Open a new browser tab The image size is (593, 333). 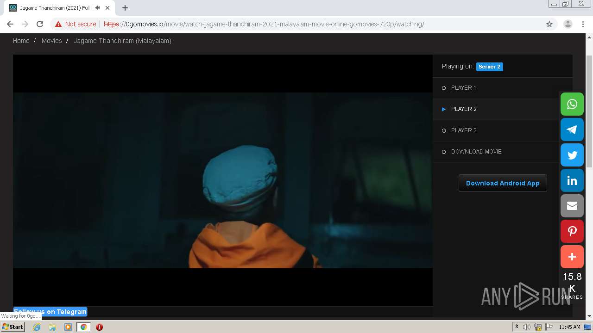click(125, 8)
